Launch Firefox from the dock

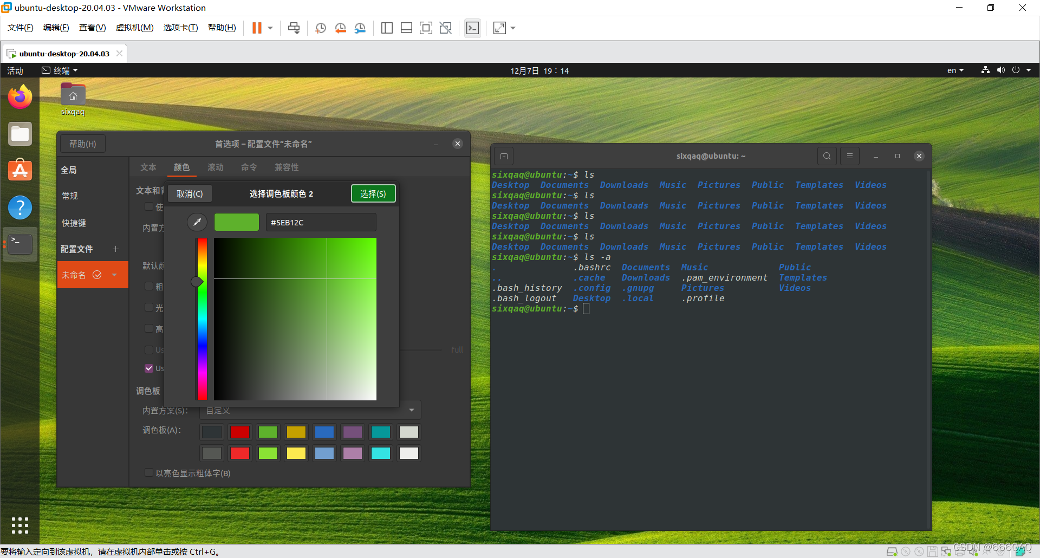pyautogui.click(x=20, y=97)
